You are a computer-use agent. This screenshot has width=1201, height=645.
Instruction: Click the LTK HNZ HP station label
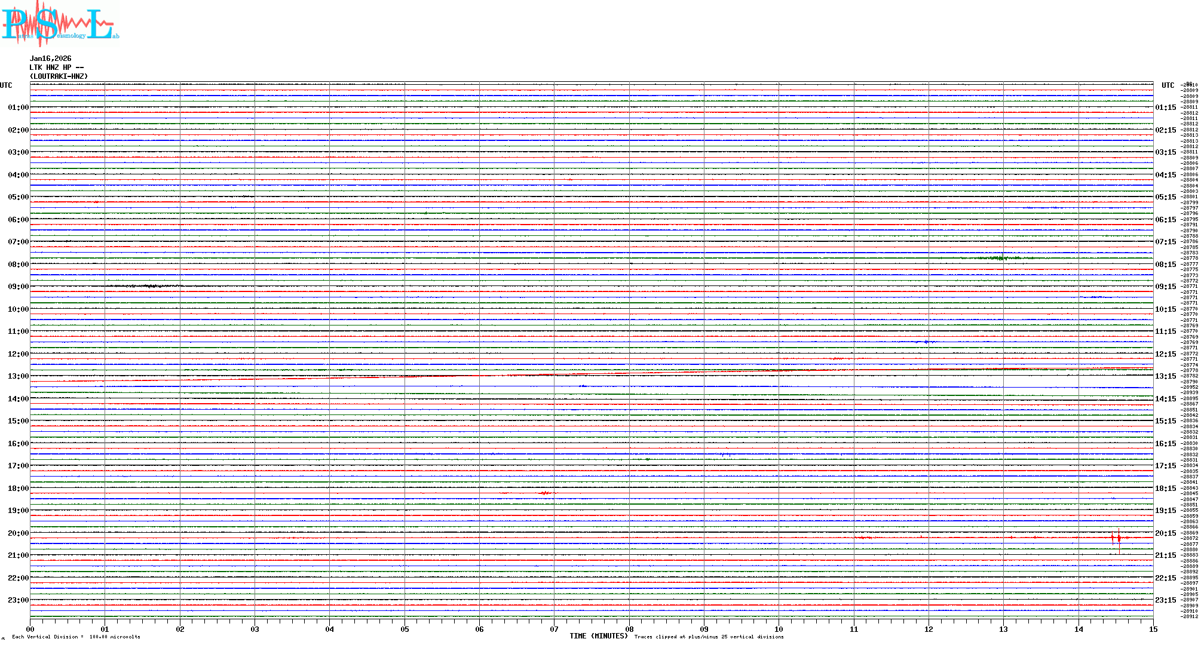click(56, 67)
